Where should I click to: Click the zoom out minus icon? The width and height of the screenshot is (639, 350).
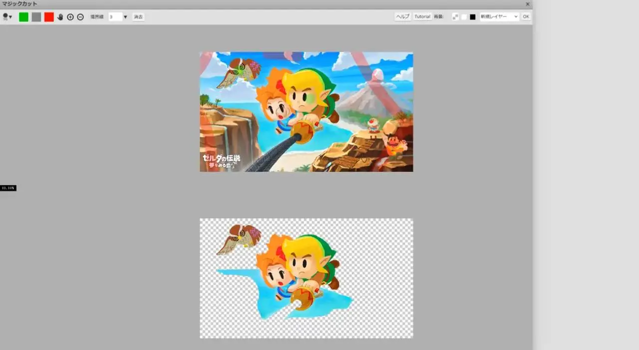[80, 17]
